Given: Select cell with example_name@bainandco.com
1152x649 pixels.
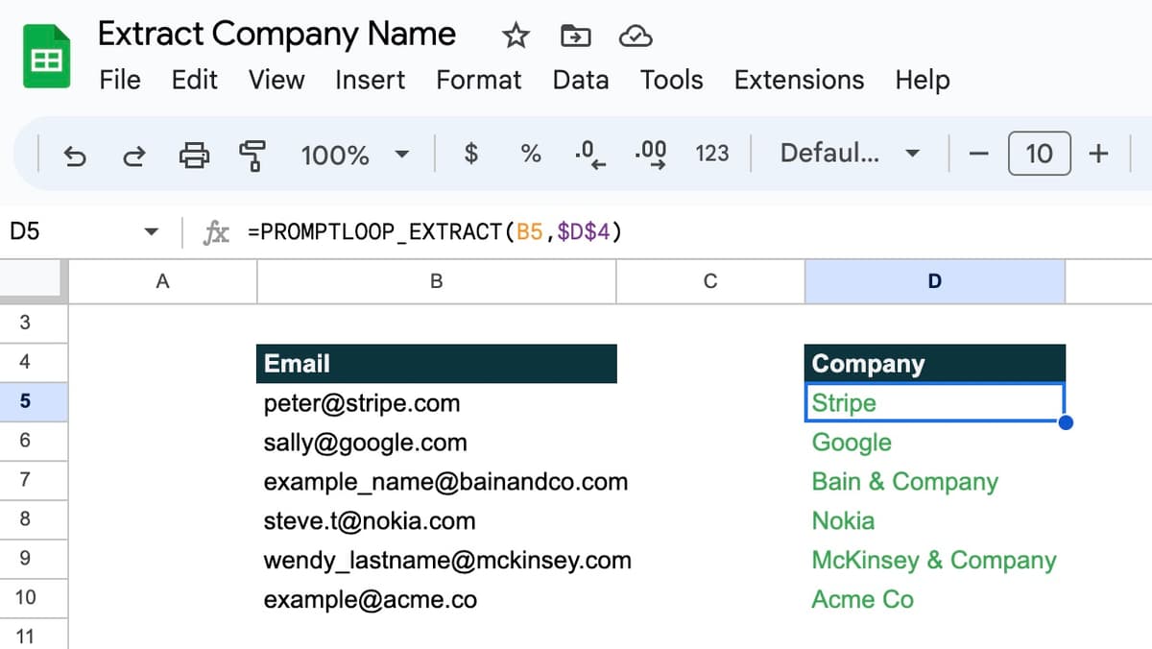Looking at the screenshot, I should [437, 482].
